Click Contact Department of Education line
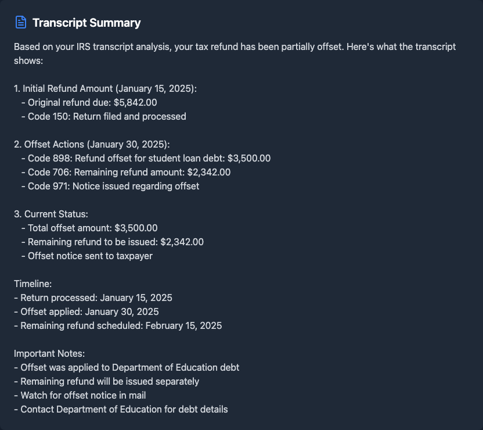Screen dimensions: 483x430 click(121, 409)
